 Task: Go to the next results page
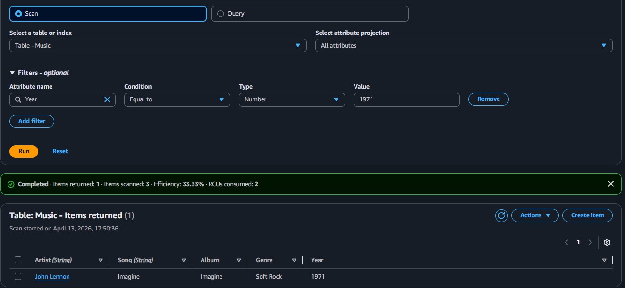[x=590, y=242]
